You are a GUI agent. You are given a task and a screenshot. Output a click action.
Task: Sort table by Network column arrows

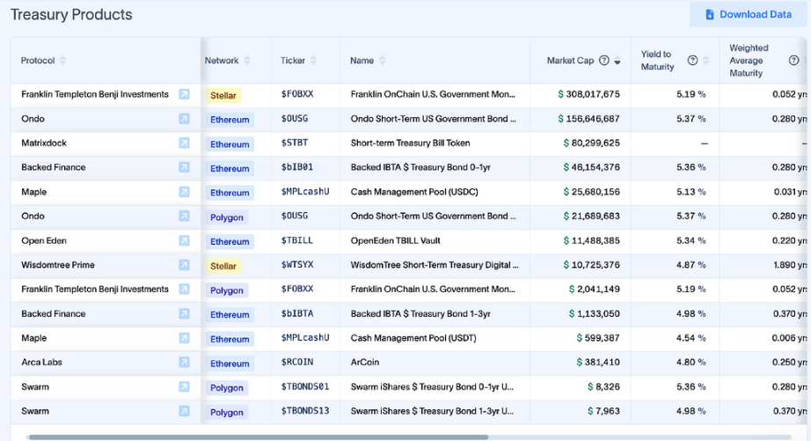(246, 61)
